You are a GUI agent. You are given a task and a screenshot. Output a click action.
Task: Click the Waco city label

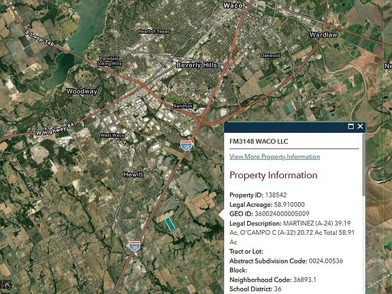tap(233, 5)
